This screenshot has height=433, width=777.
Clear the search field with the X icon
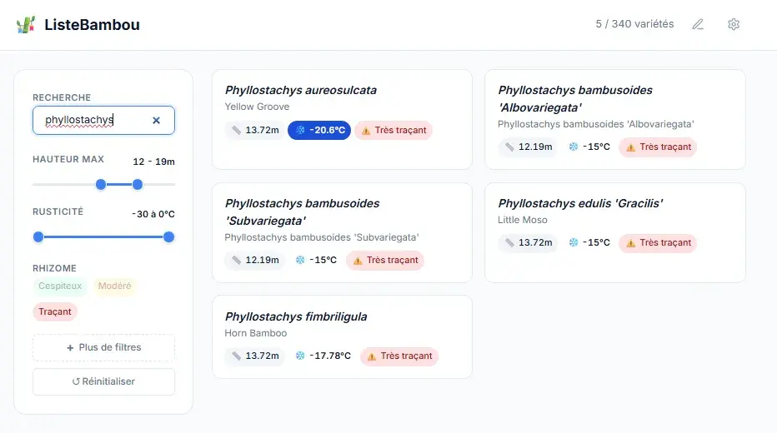point(156,120)
